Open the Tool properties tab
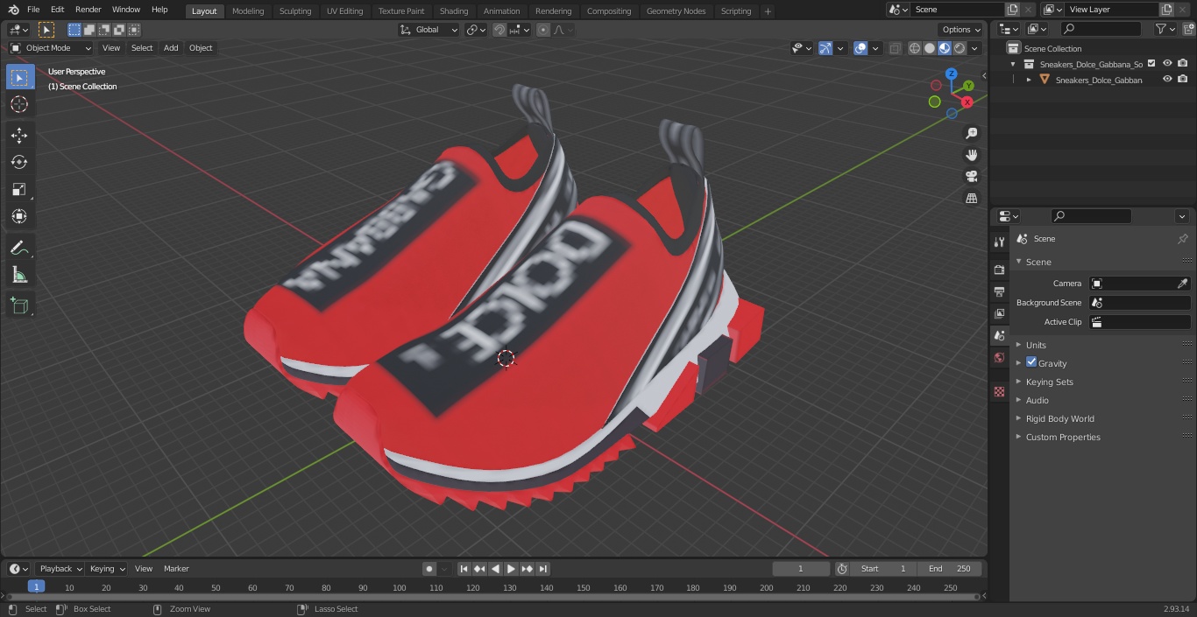 (x=999, y=242)
